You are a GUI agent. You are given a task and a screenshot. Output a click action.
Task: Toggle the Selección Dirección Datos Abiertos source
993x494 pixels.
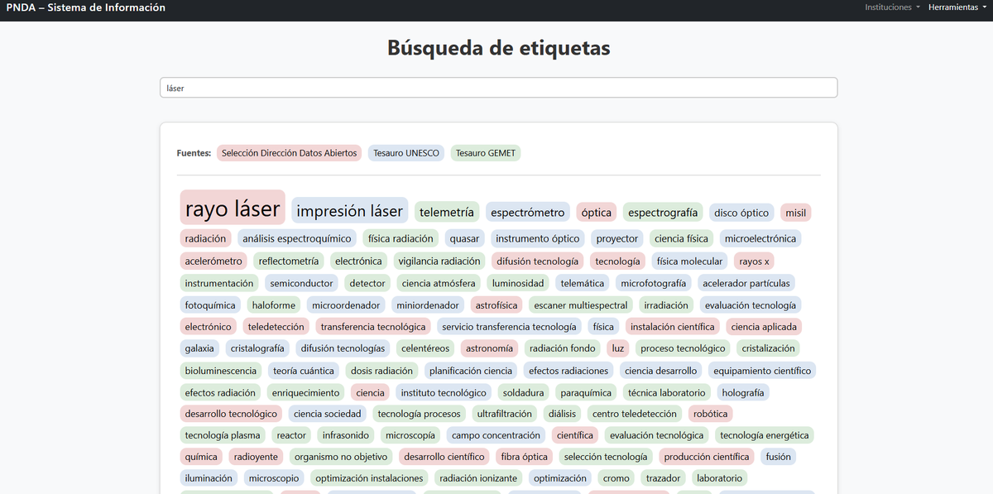pos(290,153)
